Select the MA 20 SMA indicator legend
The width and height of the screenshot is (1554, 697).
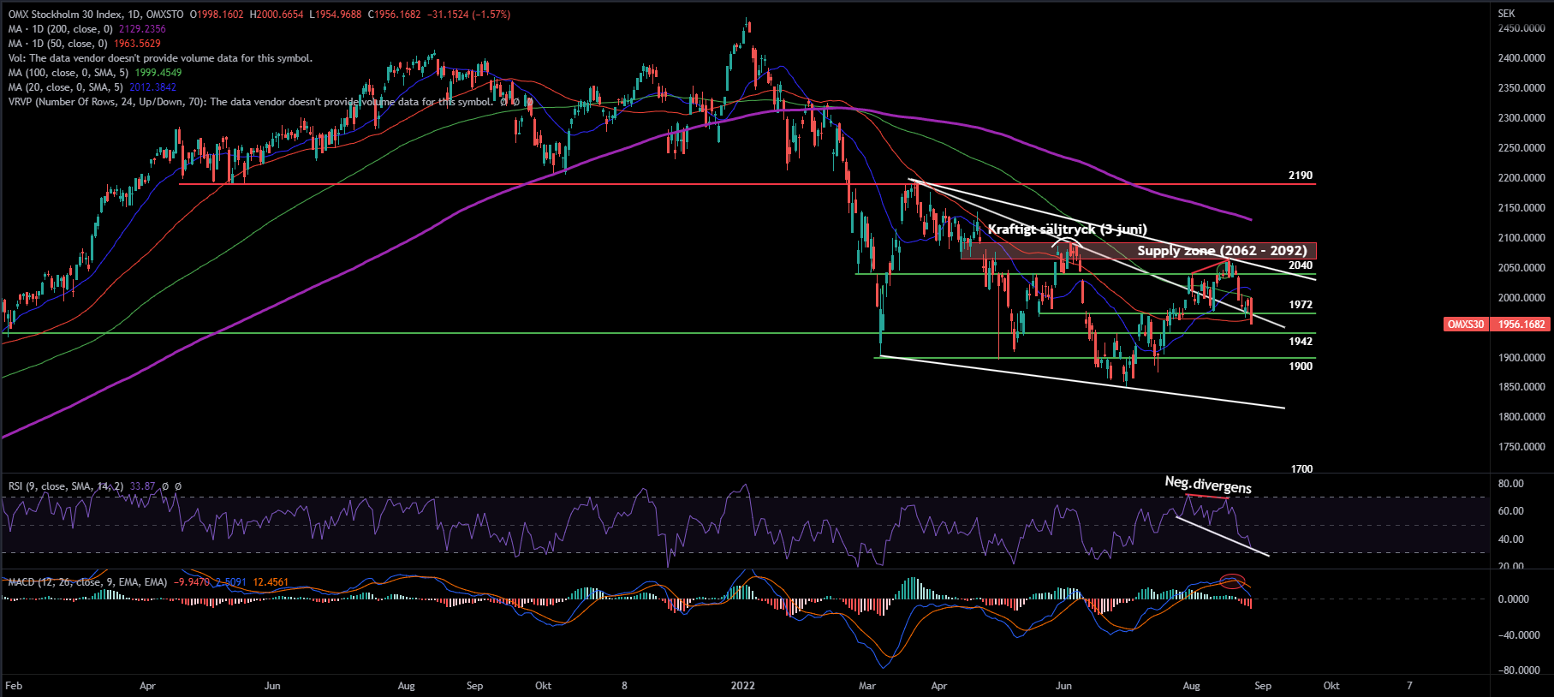(65, 87)
